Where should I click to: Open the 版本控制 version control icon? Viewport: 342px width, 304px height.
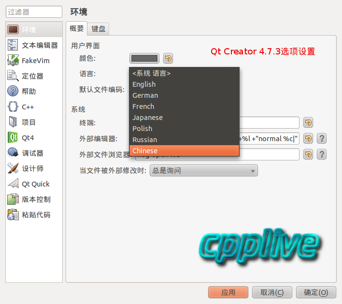point(13,199)
